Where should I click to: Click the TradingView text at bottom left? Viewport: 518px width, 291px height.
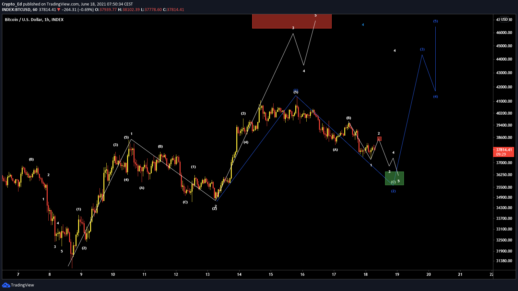pos(22,285)
